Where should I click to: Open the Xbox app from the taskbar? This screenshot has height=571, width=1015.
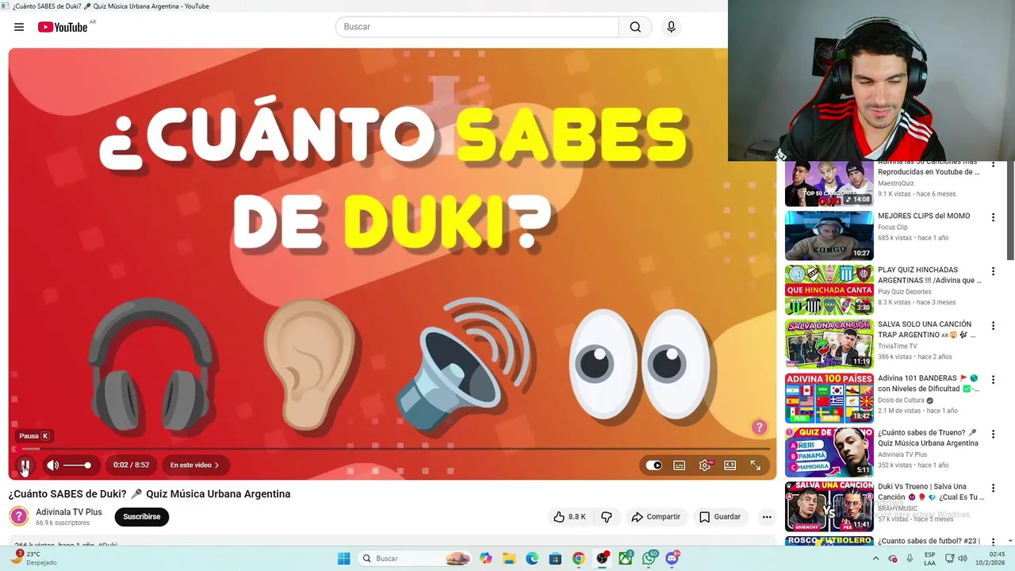click(626, 558)
